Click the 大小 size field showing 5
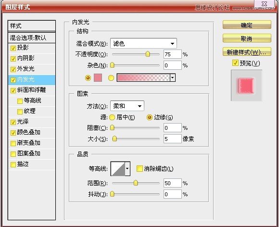 click(x=172, y=139)
